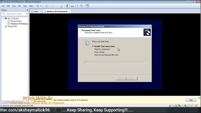Take a snapshot using the clock-plus toolbar icon
201x113 pixels.
(53, 6)
